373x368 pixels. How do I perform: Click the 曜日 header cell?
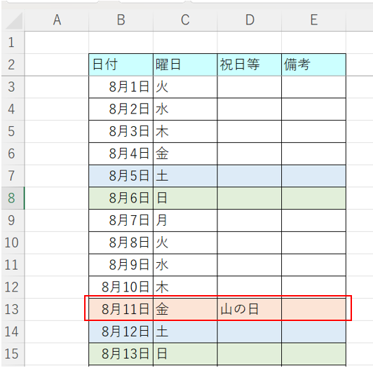click(x=185, y=65)
